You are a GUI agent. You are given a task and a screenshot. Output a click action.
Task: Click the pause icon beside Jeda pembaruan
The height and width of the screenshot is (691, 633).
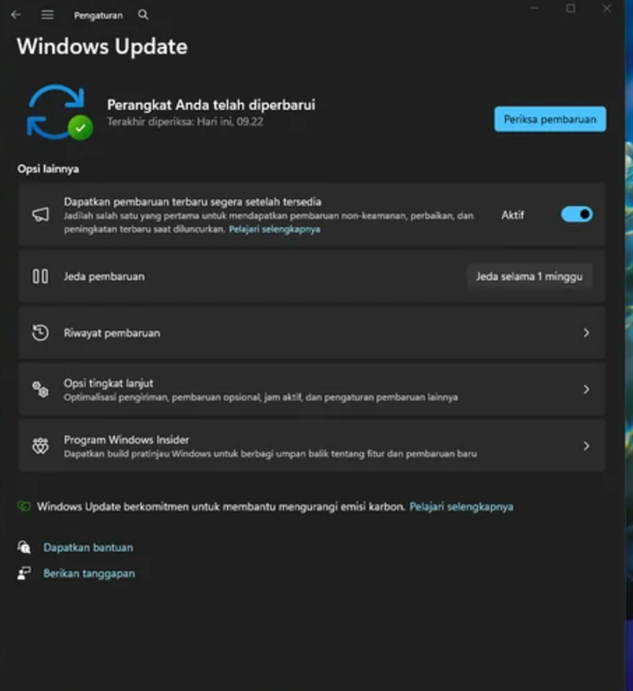tap(41, 276)
